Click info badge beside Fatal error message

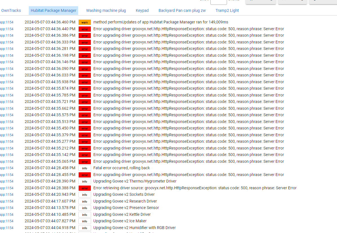85,168
